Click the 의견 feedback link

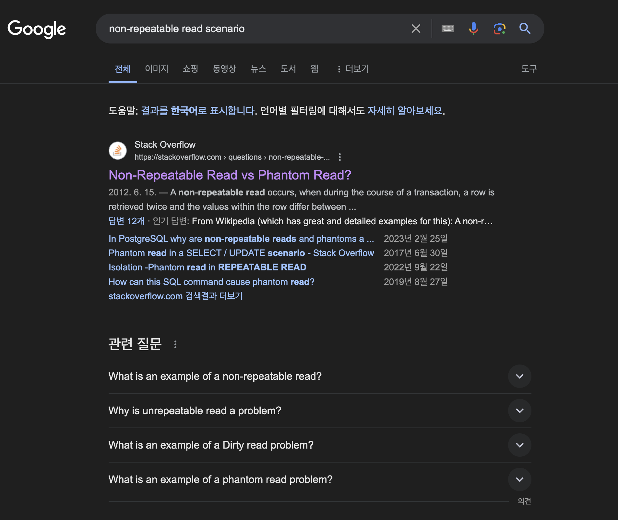(x=524, y=501)
